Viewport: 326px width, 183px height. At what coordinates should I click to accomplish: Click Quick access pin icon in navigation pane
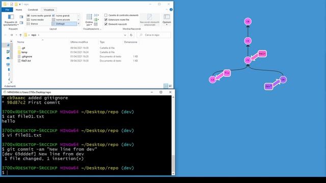click(8, 45)
